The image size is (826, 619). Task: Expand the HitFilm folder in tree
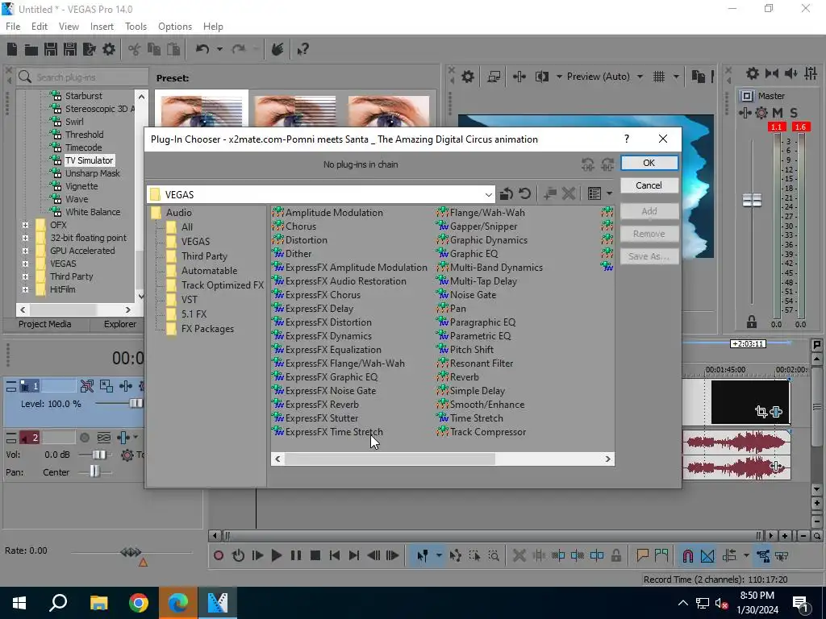click(25, 289)
